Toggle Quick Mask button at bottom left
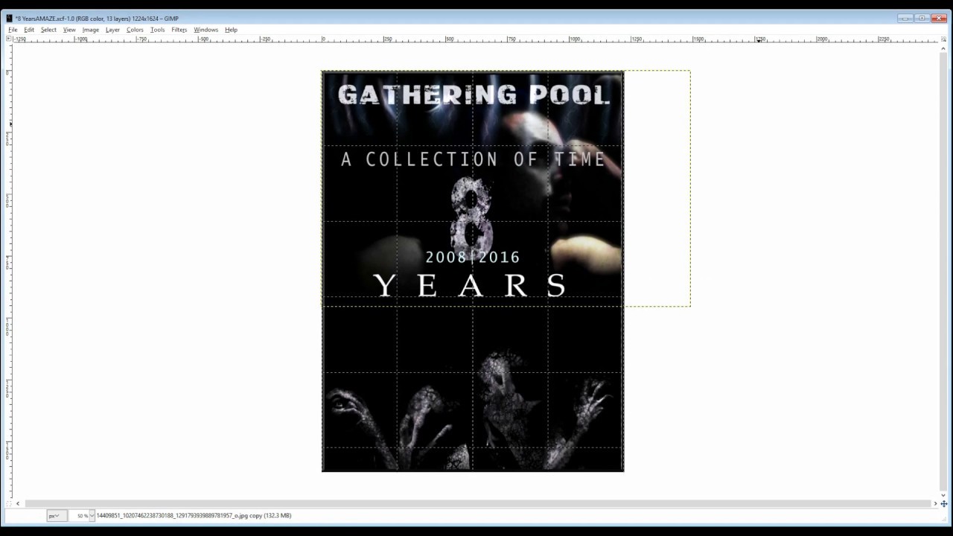Viewport: 953px width, 536px height. (x=9, y=504)
